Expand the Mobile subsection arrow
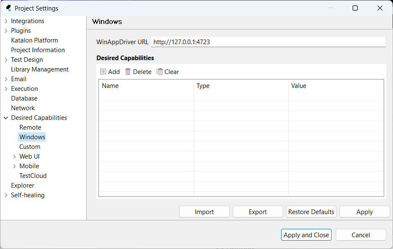The width and height of the screenshot is (393, 249). (14, 166)
